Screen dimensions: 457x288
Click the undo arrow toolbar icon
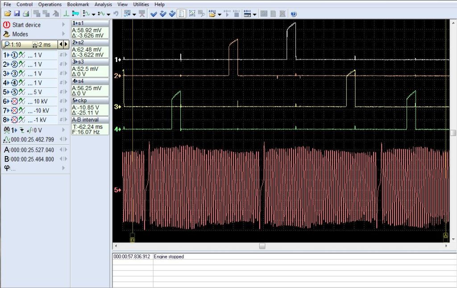click(x=116, y=14)
